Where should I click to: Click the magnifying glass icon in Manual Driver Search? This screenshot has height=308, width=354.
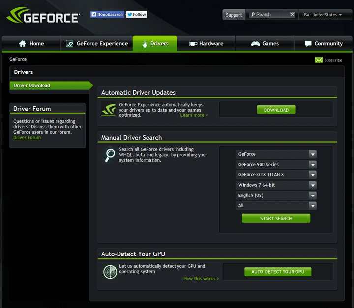(110, 155)
